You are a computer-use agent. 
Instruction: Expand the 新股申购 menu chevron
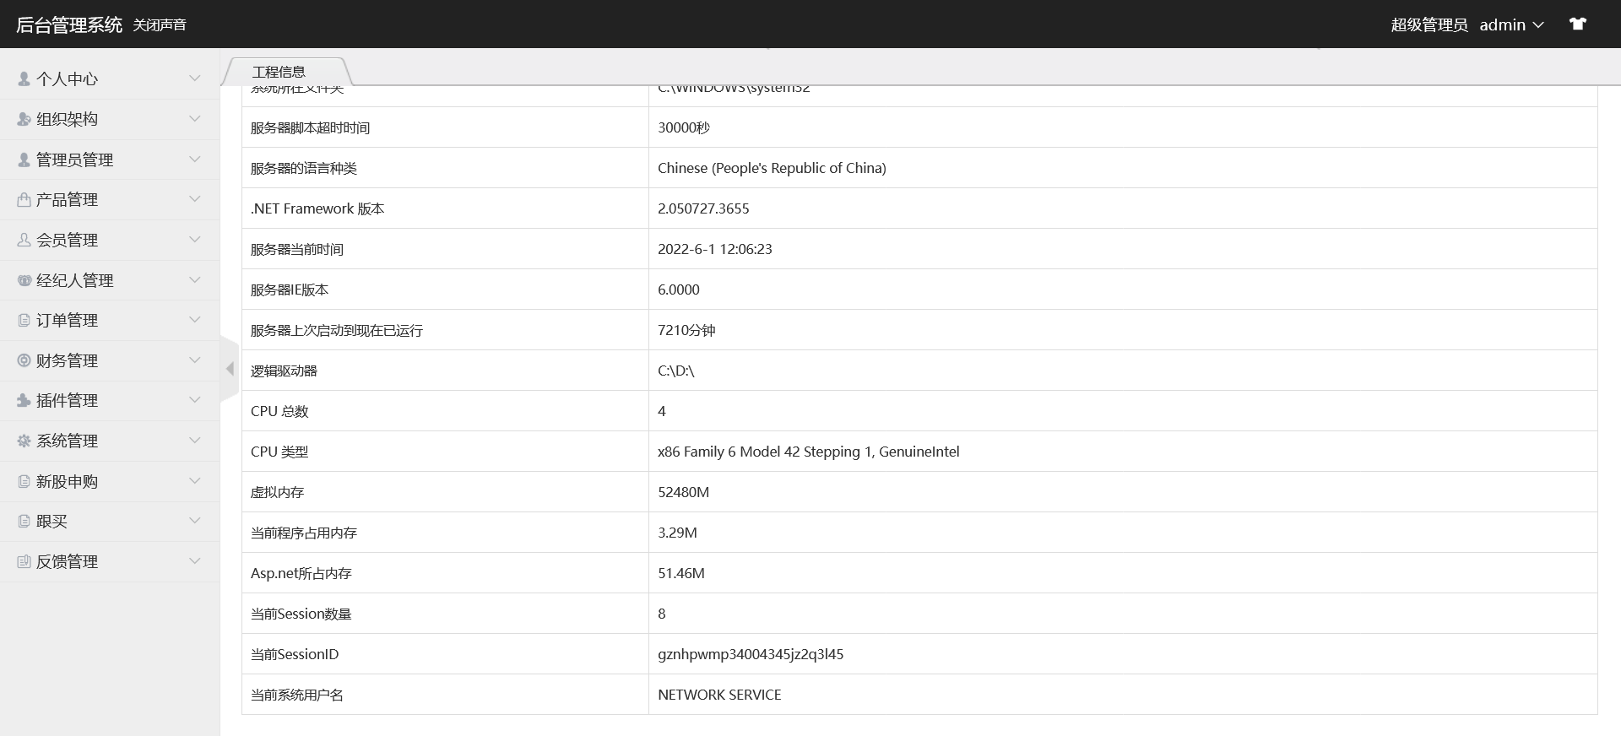point(195,481)
